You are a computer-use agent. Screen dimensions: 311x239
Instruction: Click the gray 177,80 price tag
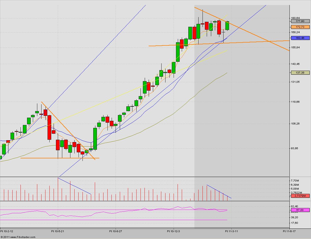(300, 21)
